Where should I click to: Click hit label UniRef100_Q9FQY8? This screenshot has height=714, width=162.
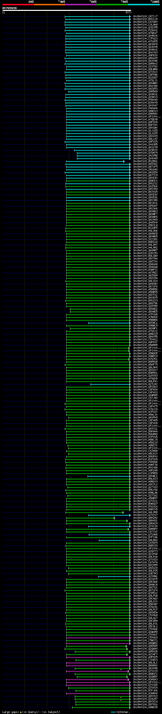(x=145, y=122)
